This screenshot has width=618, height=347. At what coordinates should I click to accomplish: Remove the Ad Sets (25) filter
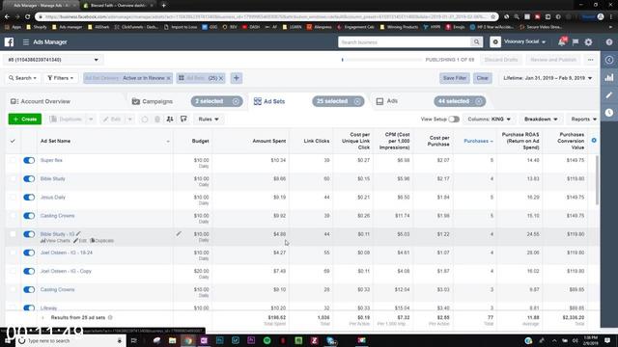(x=221, y=78)
